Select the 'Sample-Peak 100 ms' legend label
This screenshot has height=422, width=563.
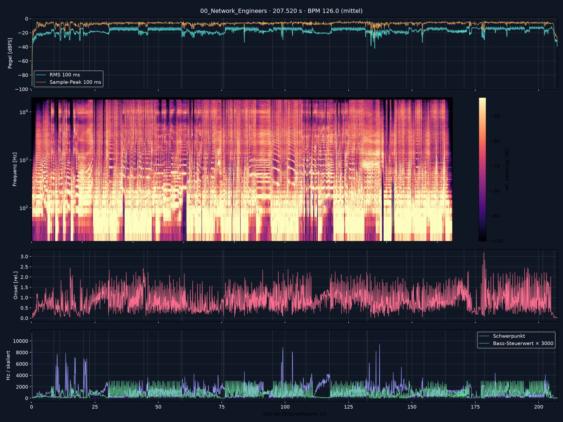tap(75, 82)
